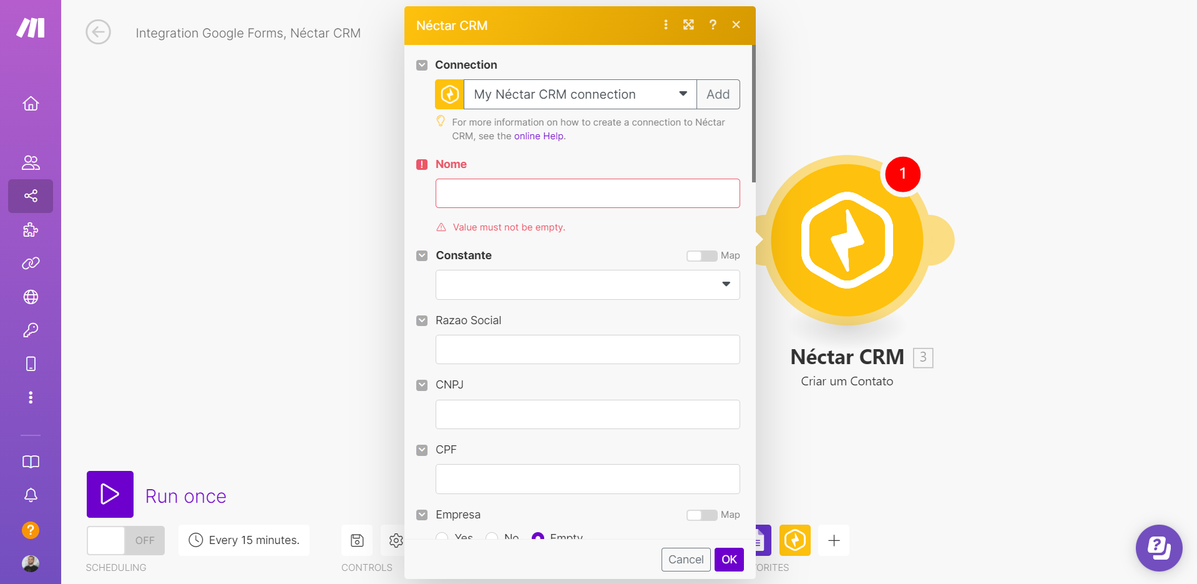Toggle scheduling switch from OFF
The width and height of the screenshot is (1197, 584).
tap(125, 540)
